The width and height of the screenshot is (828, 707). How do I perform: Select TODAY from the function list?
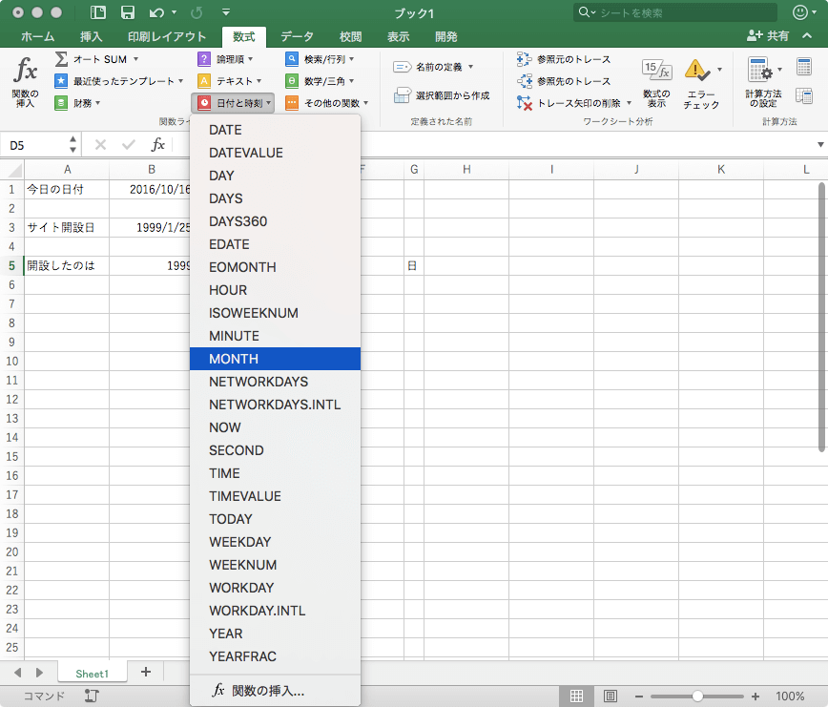pos(275,520)
